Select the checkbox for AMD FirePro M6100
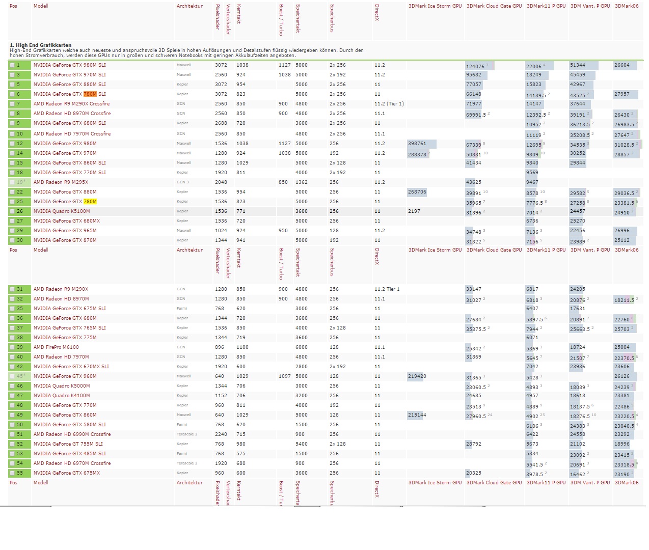The image size is (649, 550). pyautogui.click(x=12, y=347)
